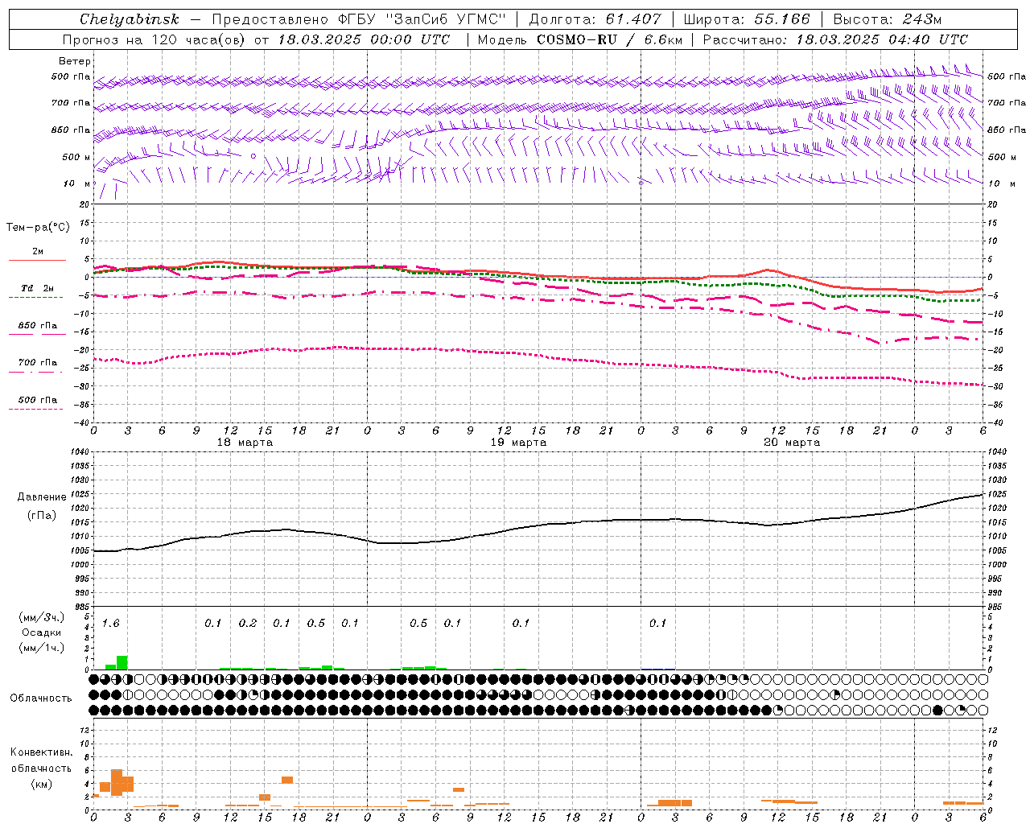Click the 20 марта date label
The width and height of the screenshot is (1030, 824).
(792, 443)
